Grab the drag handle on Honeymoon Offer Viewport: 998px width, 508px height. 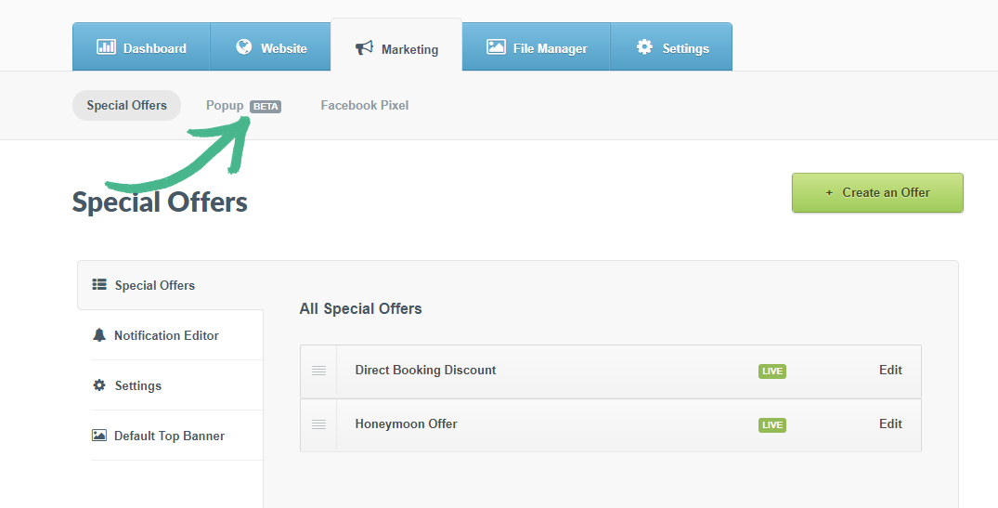click(318, 424)
